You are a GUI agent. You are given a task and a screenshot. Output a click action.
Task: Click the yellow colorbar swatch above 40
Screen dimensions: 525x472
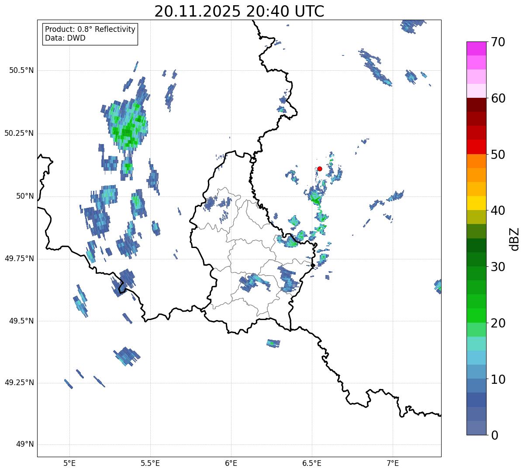[x=476, y=203]
